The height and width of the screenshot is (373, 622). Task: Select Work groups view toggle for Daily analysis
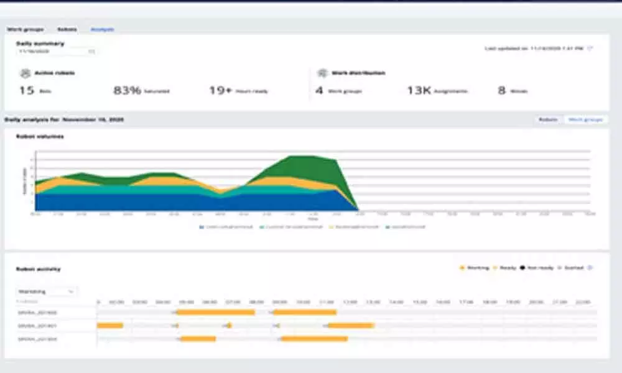585,119
